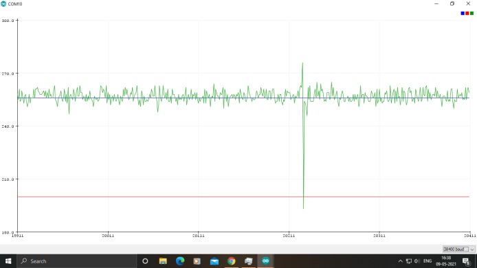This screenshot has height=268, width=477.
Task: Click the blue legend color square
Action: tap(463, 13)
